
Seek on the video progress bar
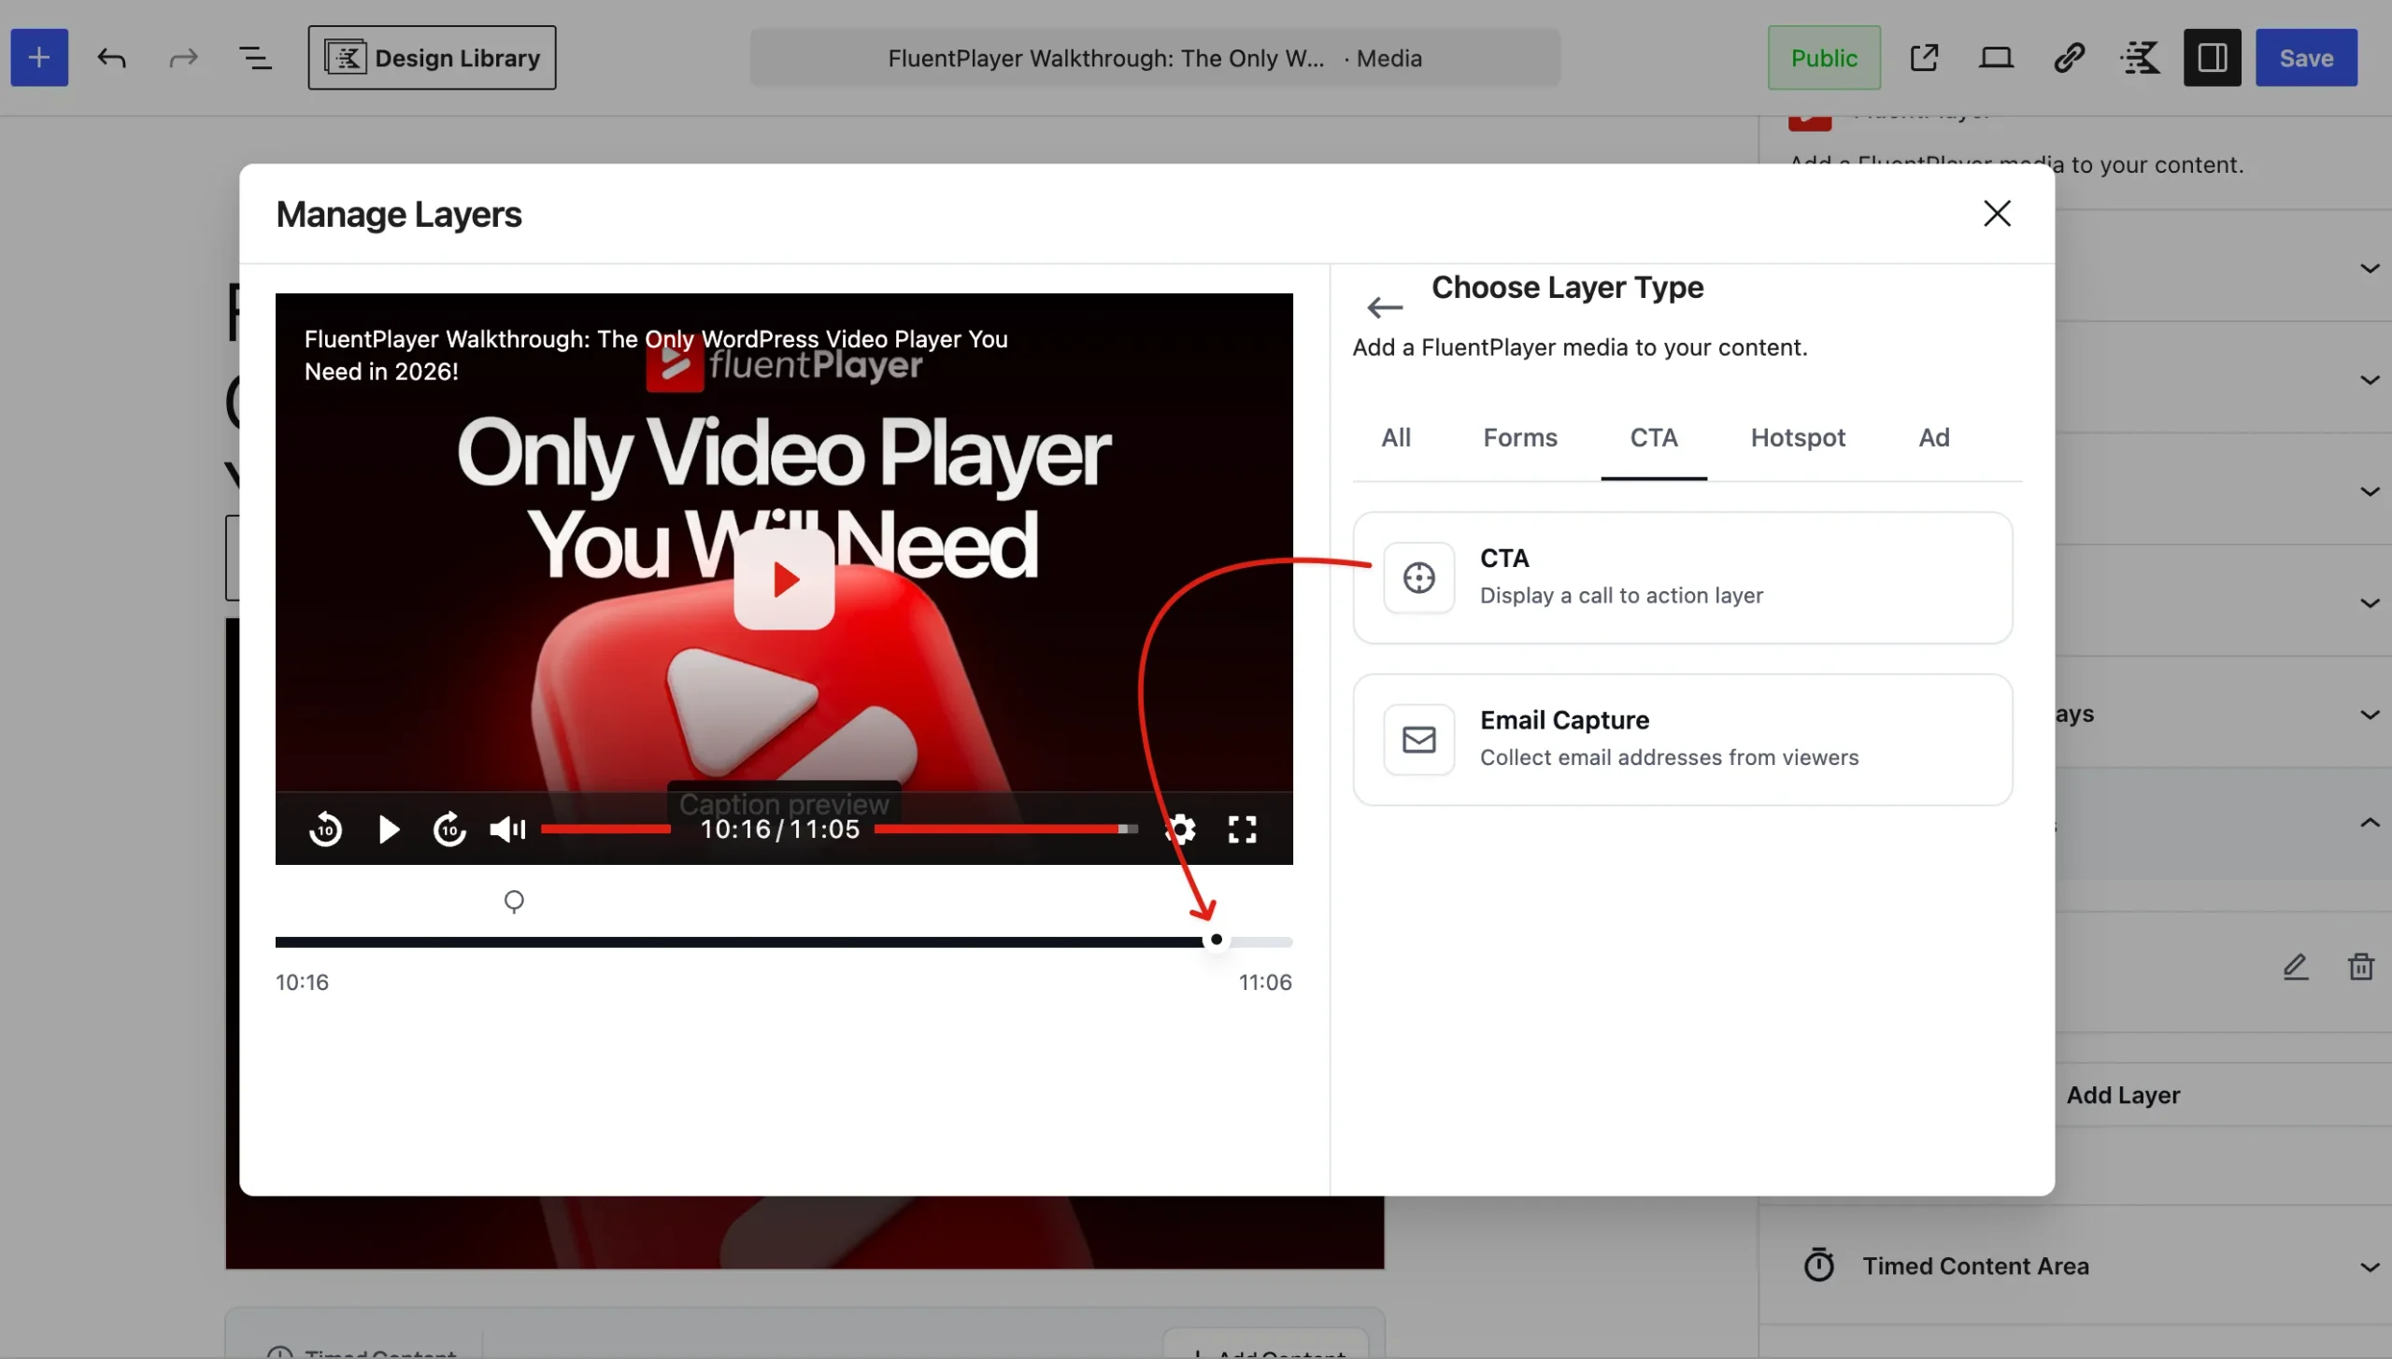click(x=1005, y=829)
